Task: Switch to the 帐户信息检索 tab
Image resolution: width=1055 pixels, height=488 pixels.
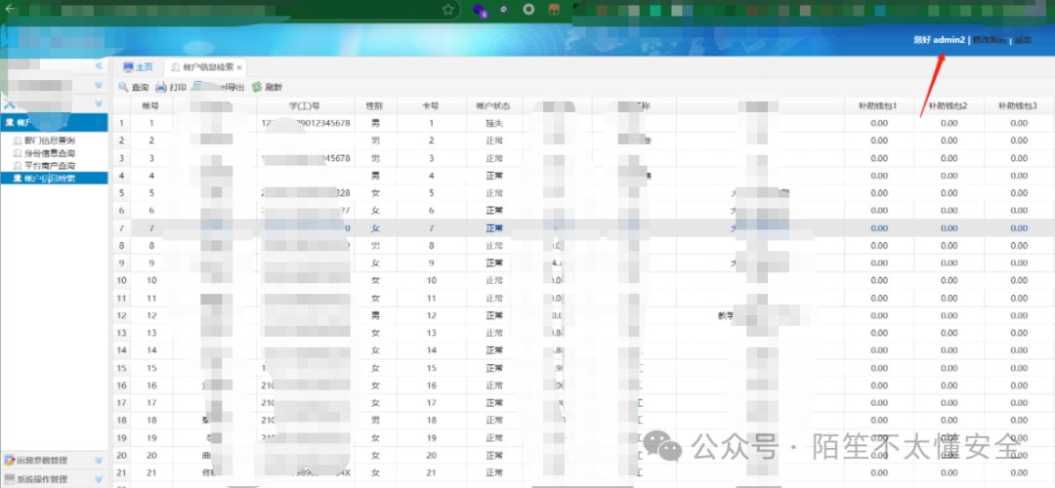Action: click(x=208, y=67)
